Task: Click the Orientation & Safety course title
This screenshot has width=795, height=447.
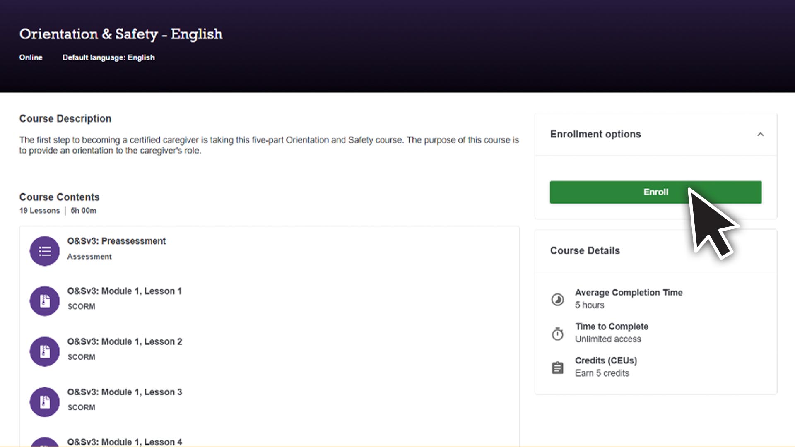Action: [121, 34]
